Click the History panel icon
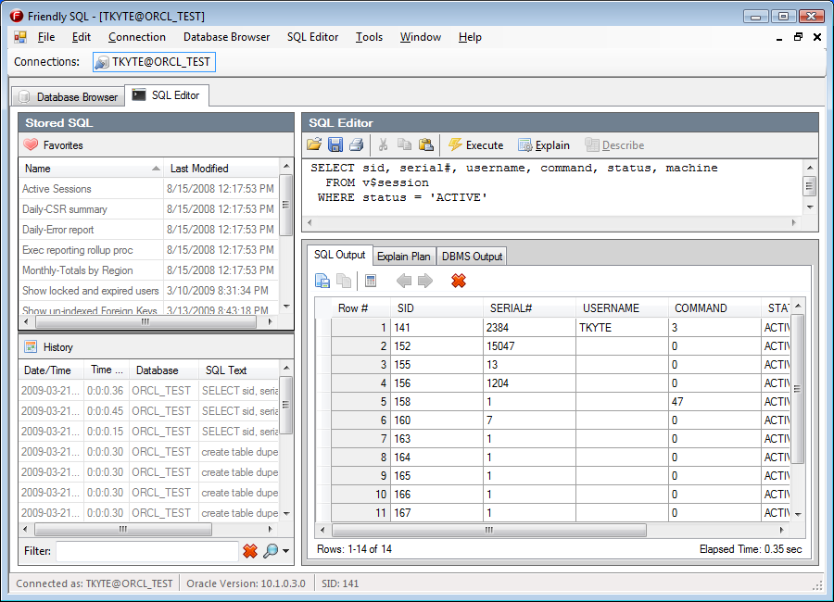 click(x=31, y=346)
